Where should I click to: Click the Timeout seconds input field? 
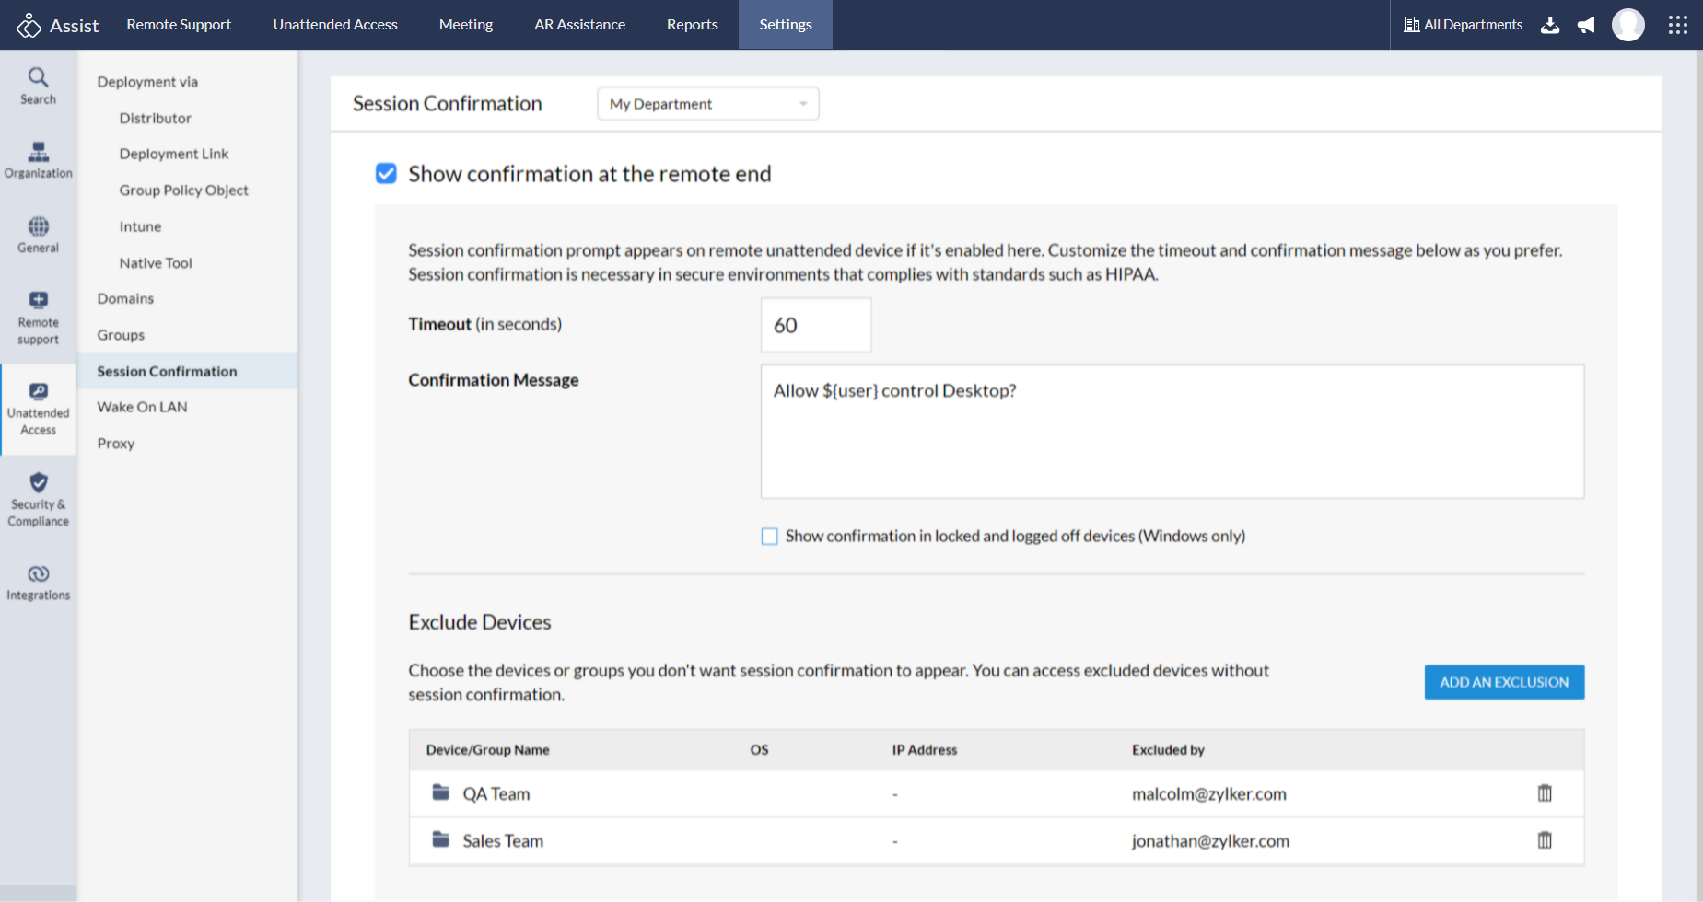[815, 325]
